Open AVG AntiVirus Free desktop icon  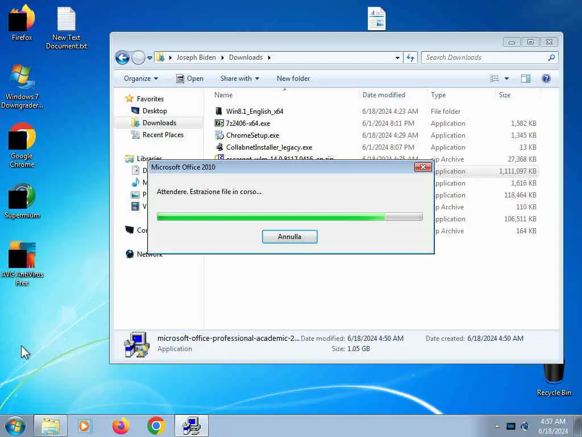(22, 264)
